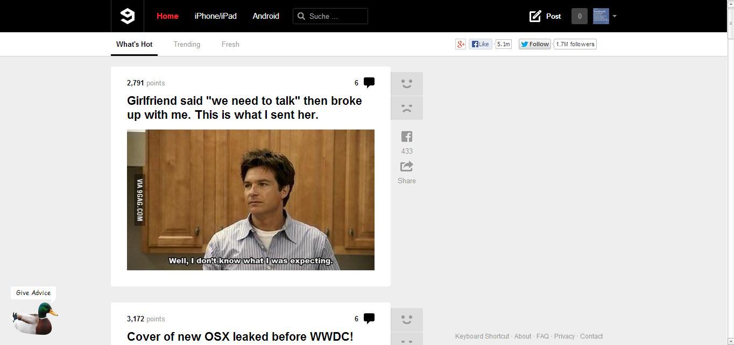Upvote the girlfriend breakup post with smiley
This screenshot has width=734, height=345.
[407, 84]
